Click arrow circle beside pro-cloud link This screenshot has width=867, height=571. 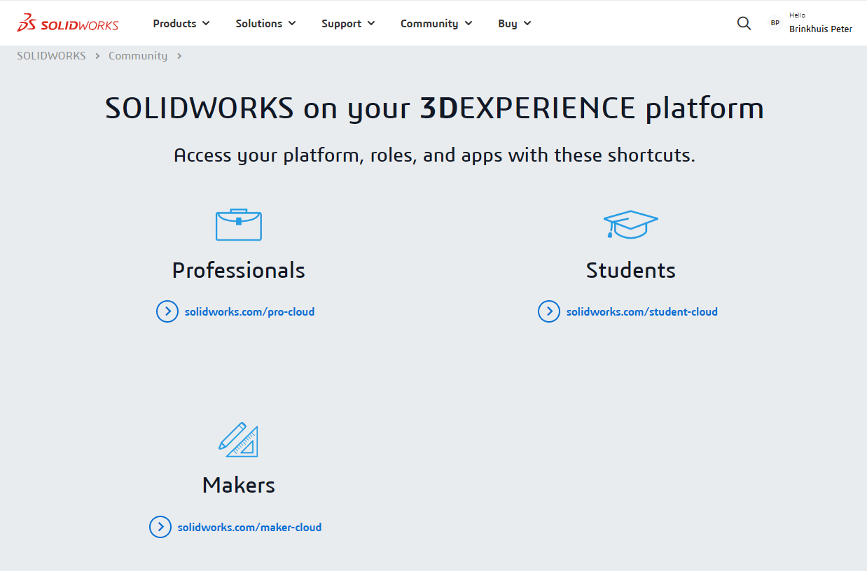167,311
